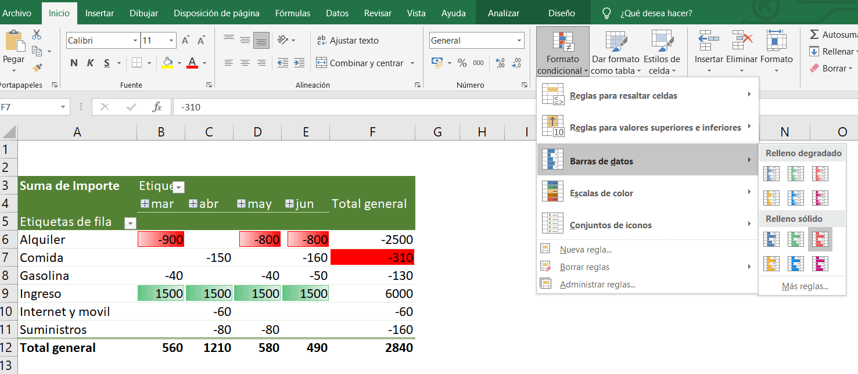Open Dar formato como tabla
This screenshot has height=374, width=858.
click(x=616, y=52)
